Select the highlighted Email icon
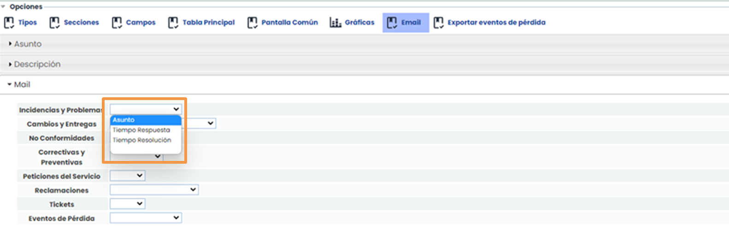 (x=392, y=23)
